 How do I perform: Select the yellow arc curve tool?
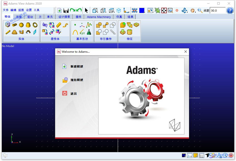pos(75,32)
